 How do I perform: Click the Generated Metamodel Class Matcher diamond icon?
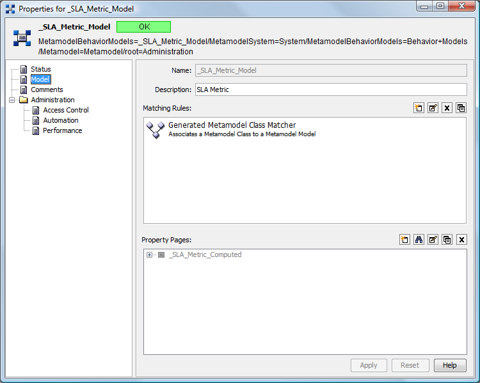click(x=156, y=130)
